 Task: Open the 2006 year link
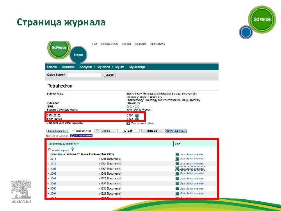(x=53, y=184)
